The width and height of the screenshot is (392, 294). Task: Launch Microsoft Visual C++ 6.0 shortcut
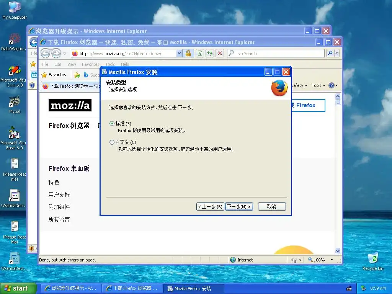tap(14, 76)
